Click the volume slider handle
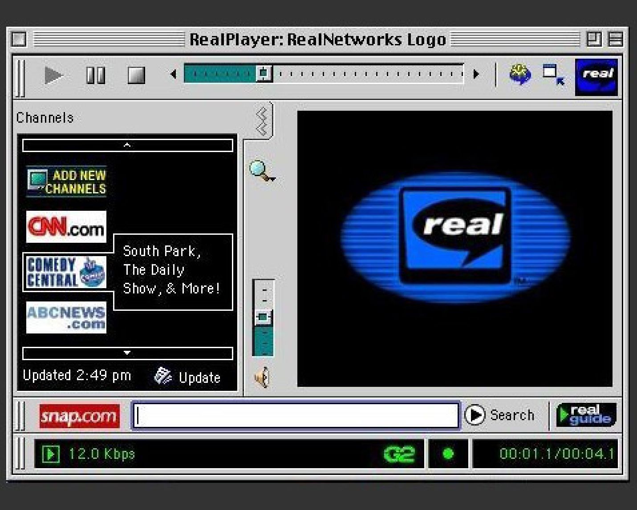The image size is (637, 510). [263, 317]
